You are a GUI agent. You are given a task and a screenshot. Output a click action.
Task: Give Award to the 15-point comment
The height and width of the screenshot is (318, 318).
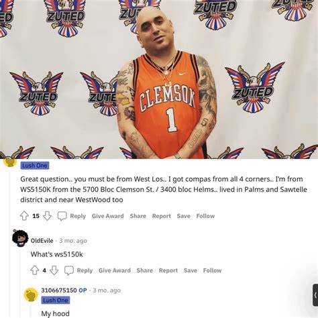108,216
